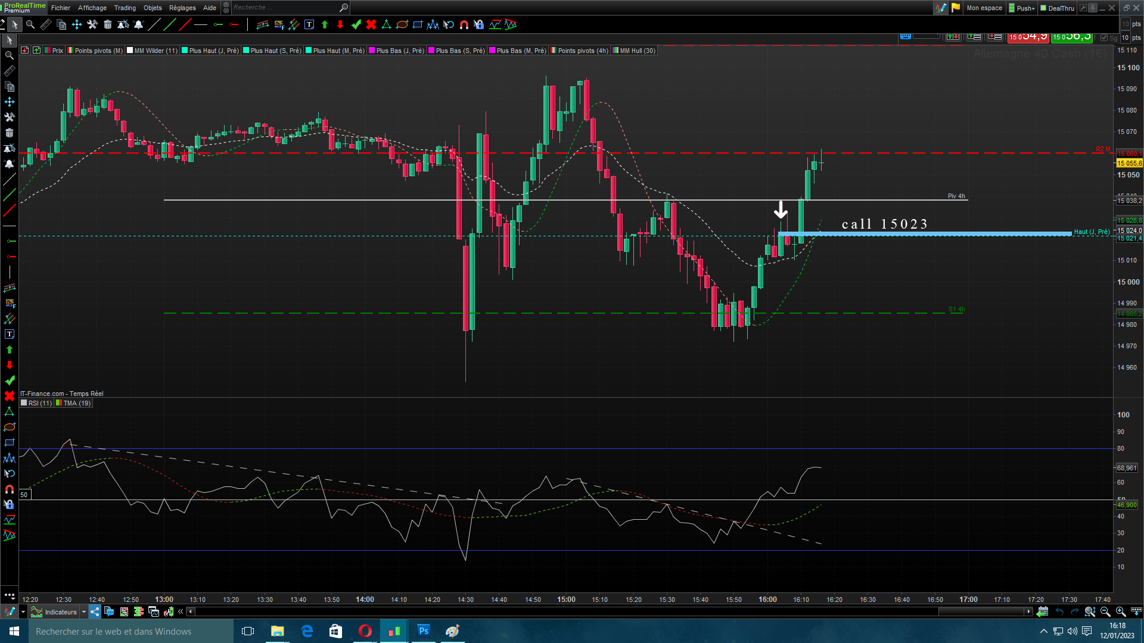Screen dimensions: 1144x643
Task: Collapse bottom toolbar with double chevron
Action: pos(181,611)
